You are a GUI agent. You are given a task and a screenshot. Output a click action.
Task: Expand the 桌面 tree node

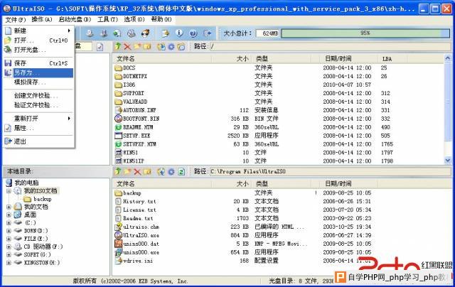(x=9, y=215)
